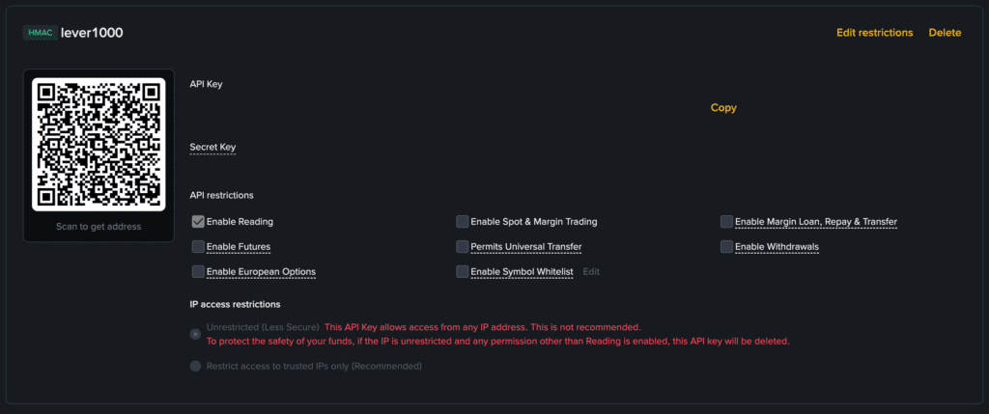This screenshot has height=414, width=989.
Task: Click the lever1000 key name
Action: [92, 33]
